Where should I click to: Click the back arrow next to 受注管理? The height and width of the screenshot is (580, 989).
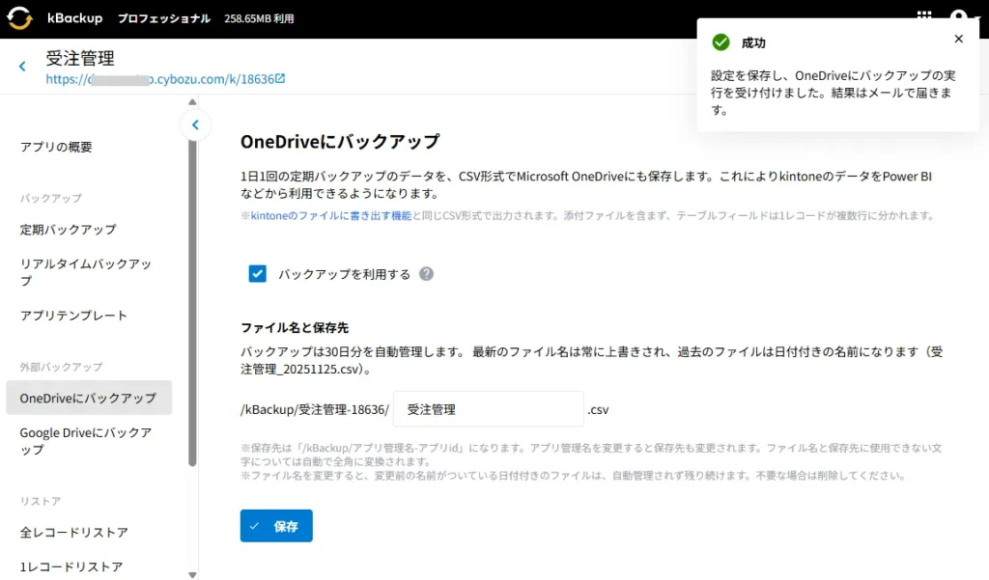coord(24,66)
